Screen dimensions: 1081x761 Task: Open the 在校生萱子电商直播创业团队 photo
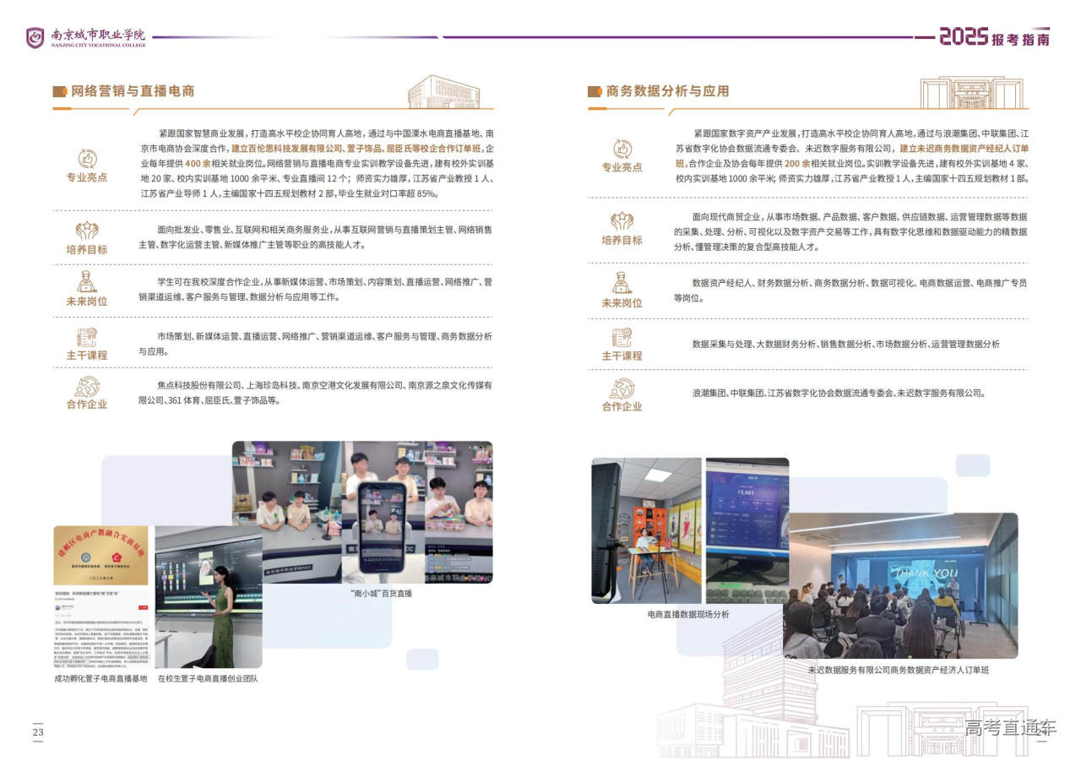click(x=208, y=596)
